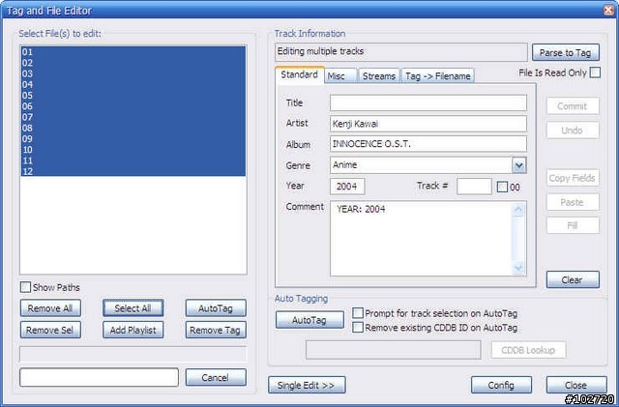
Task: Select file 07 in the list
Action: [x=133, y=117]
